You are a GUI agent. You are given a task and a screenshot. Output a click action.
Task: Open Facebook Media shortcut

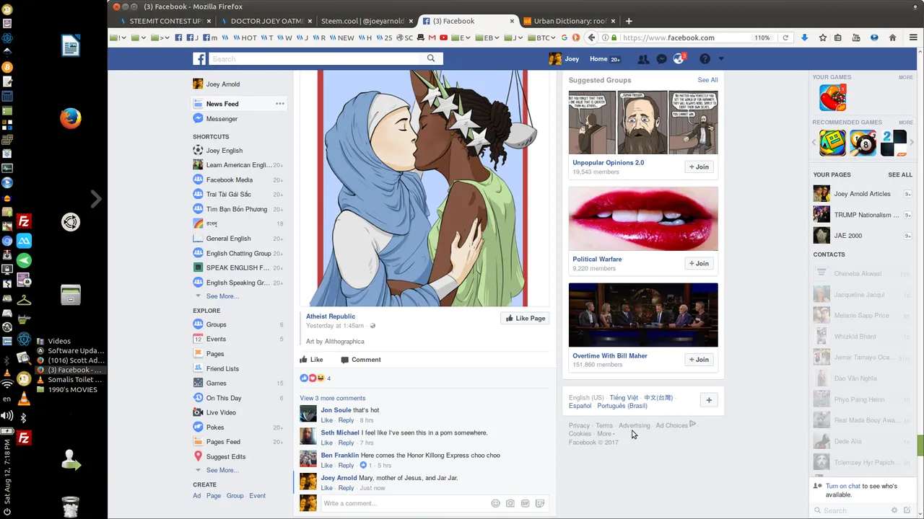click(x=229, y=180)
